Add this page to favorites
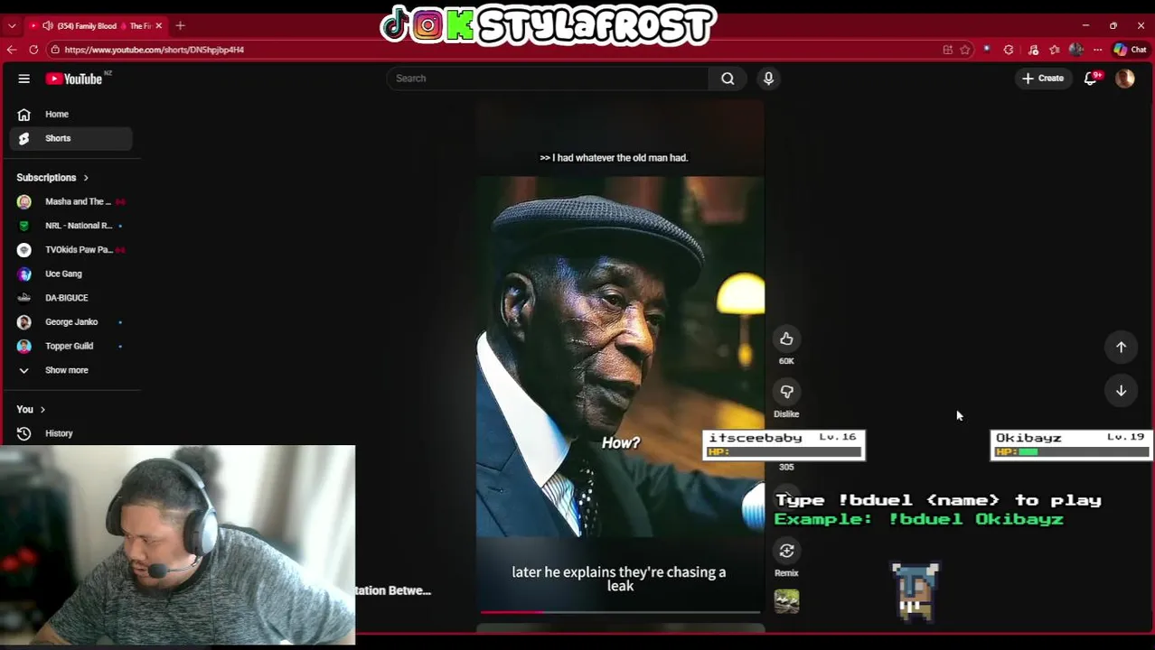 coord(965,50)
